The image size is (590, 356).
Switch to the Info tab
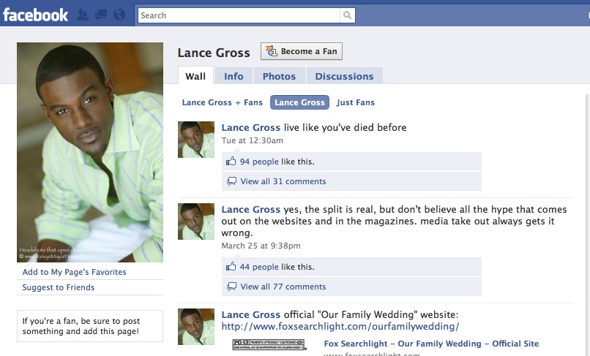point(234,76)
